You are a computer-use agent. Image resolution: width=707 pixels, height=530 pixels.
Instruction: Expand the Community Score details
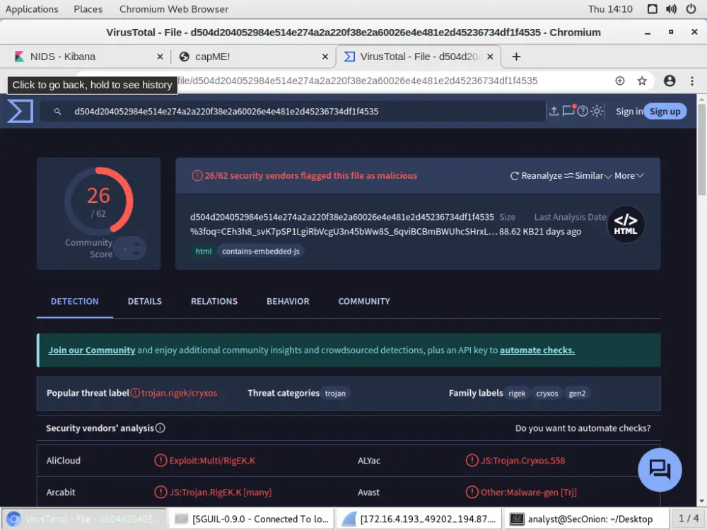click(x=132, y=247)
